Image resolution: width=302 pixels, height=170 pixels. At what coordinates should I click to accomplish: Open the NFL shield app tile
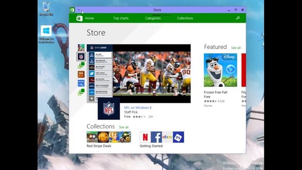(x=109, y=109)
